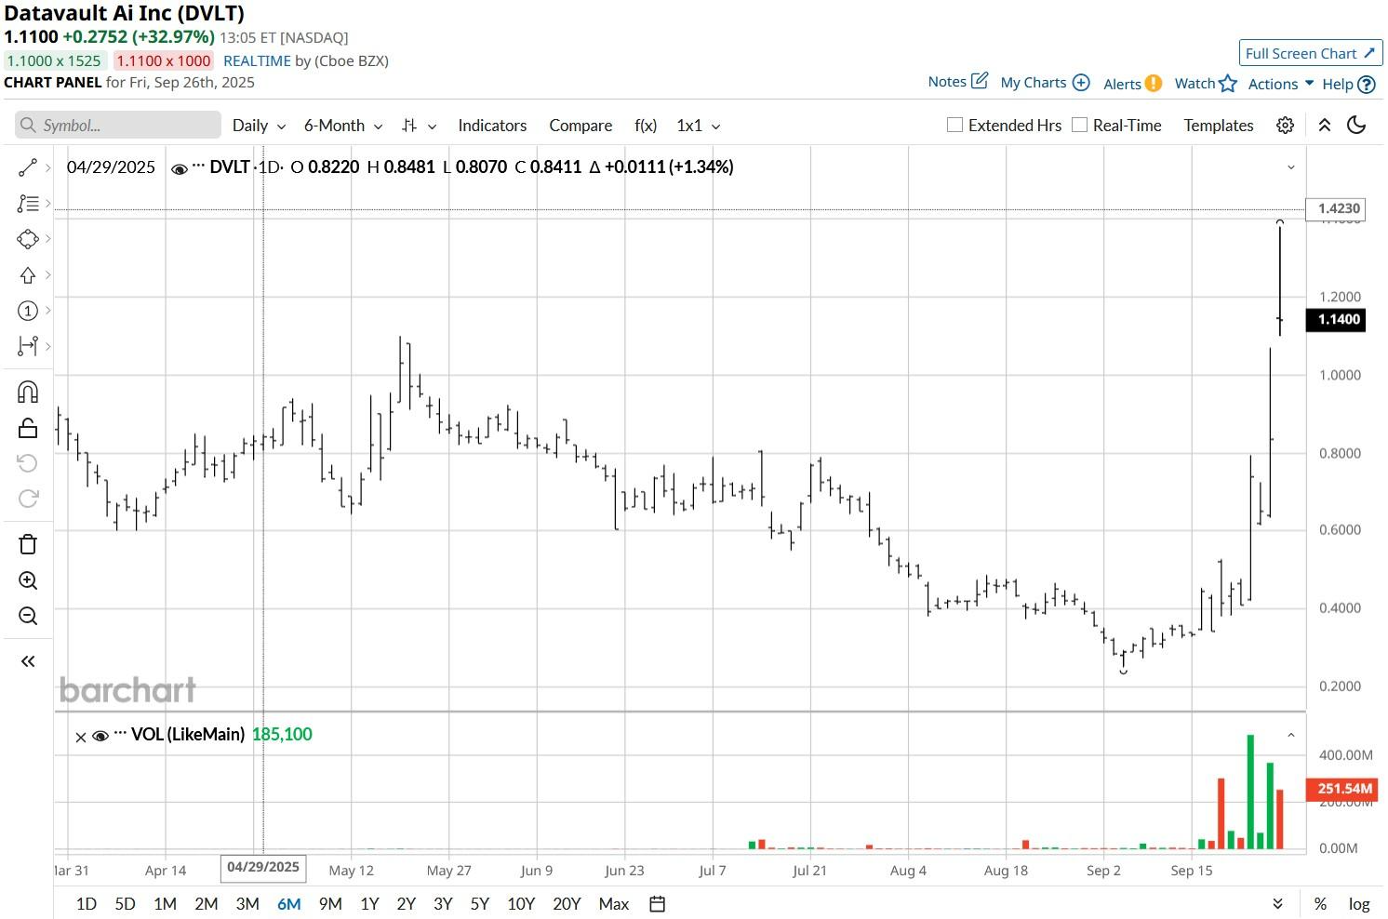Open the calendar date range picker
The width and height of the screenshot is (1388, 919).
(658, 904)
